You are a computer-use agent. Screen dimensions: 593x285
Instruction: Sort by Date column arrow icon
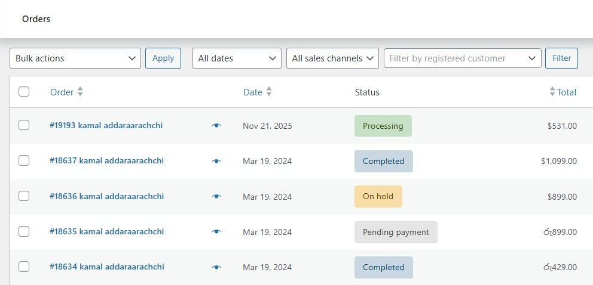pyautogui.click(x=269, y=92)
